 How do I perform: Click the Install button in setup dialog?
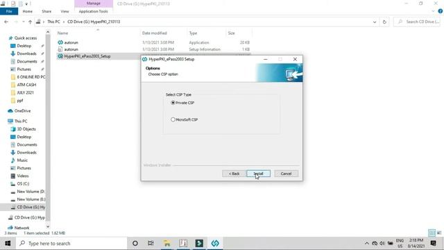(x=258, y=174)
